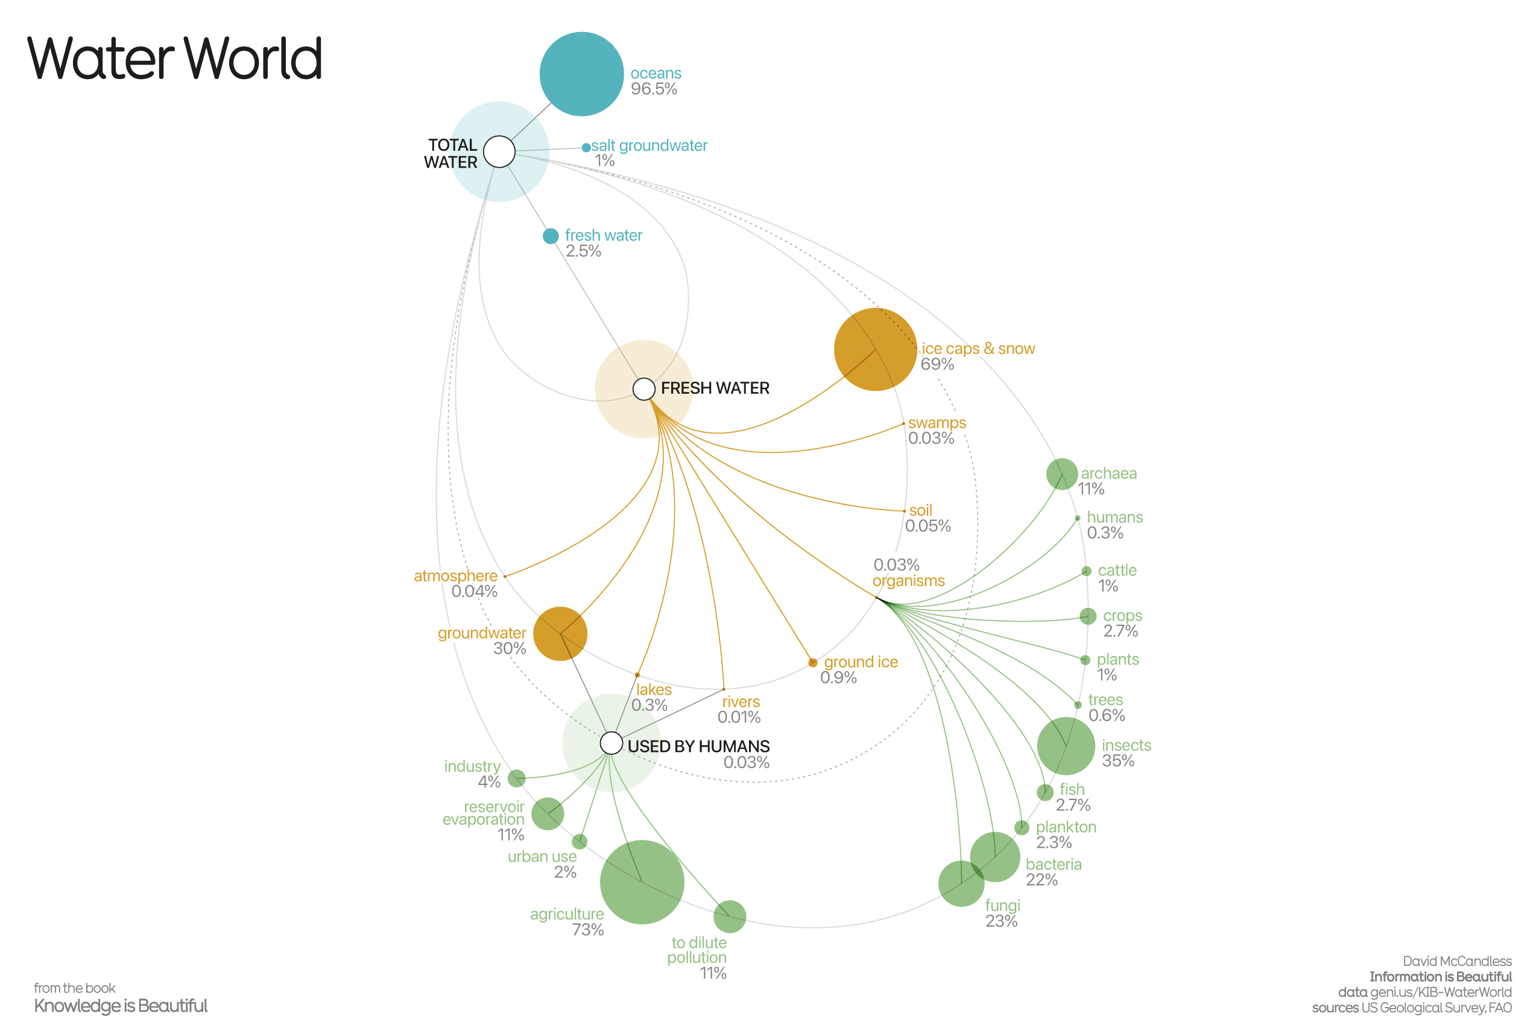This screenshot has width=1539, height=1025.
Task: Select the insects 35% circle
Action: coord(1065,745)
